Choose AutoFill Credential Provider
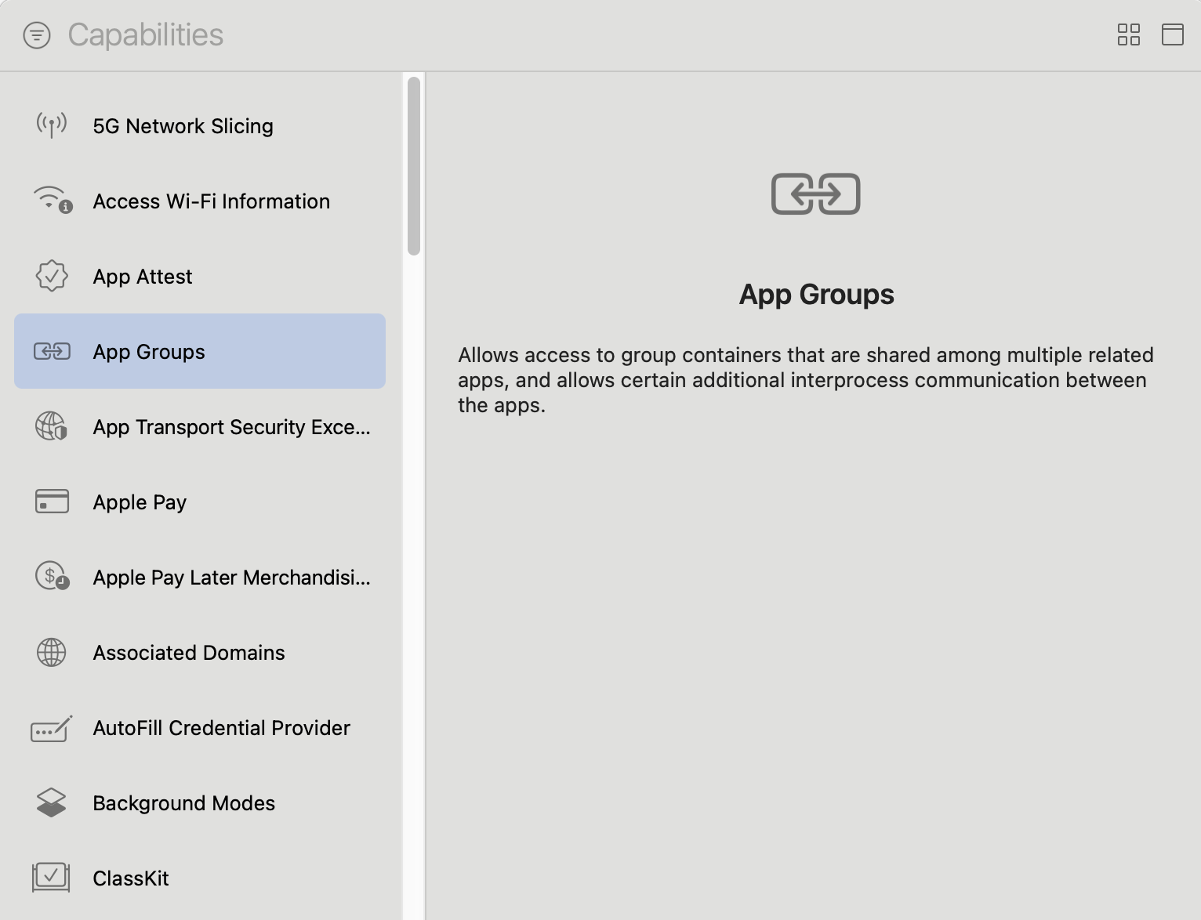Image resolution: width=1201 pixels, height=920 pixels. tap(200, 727)
